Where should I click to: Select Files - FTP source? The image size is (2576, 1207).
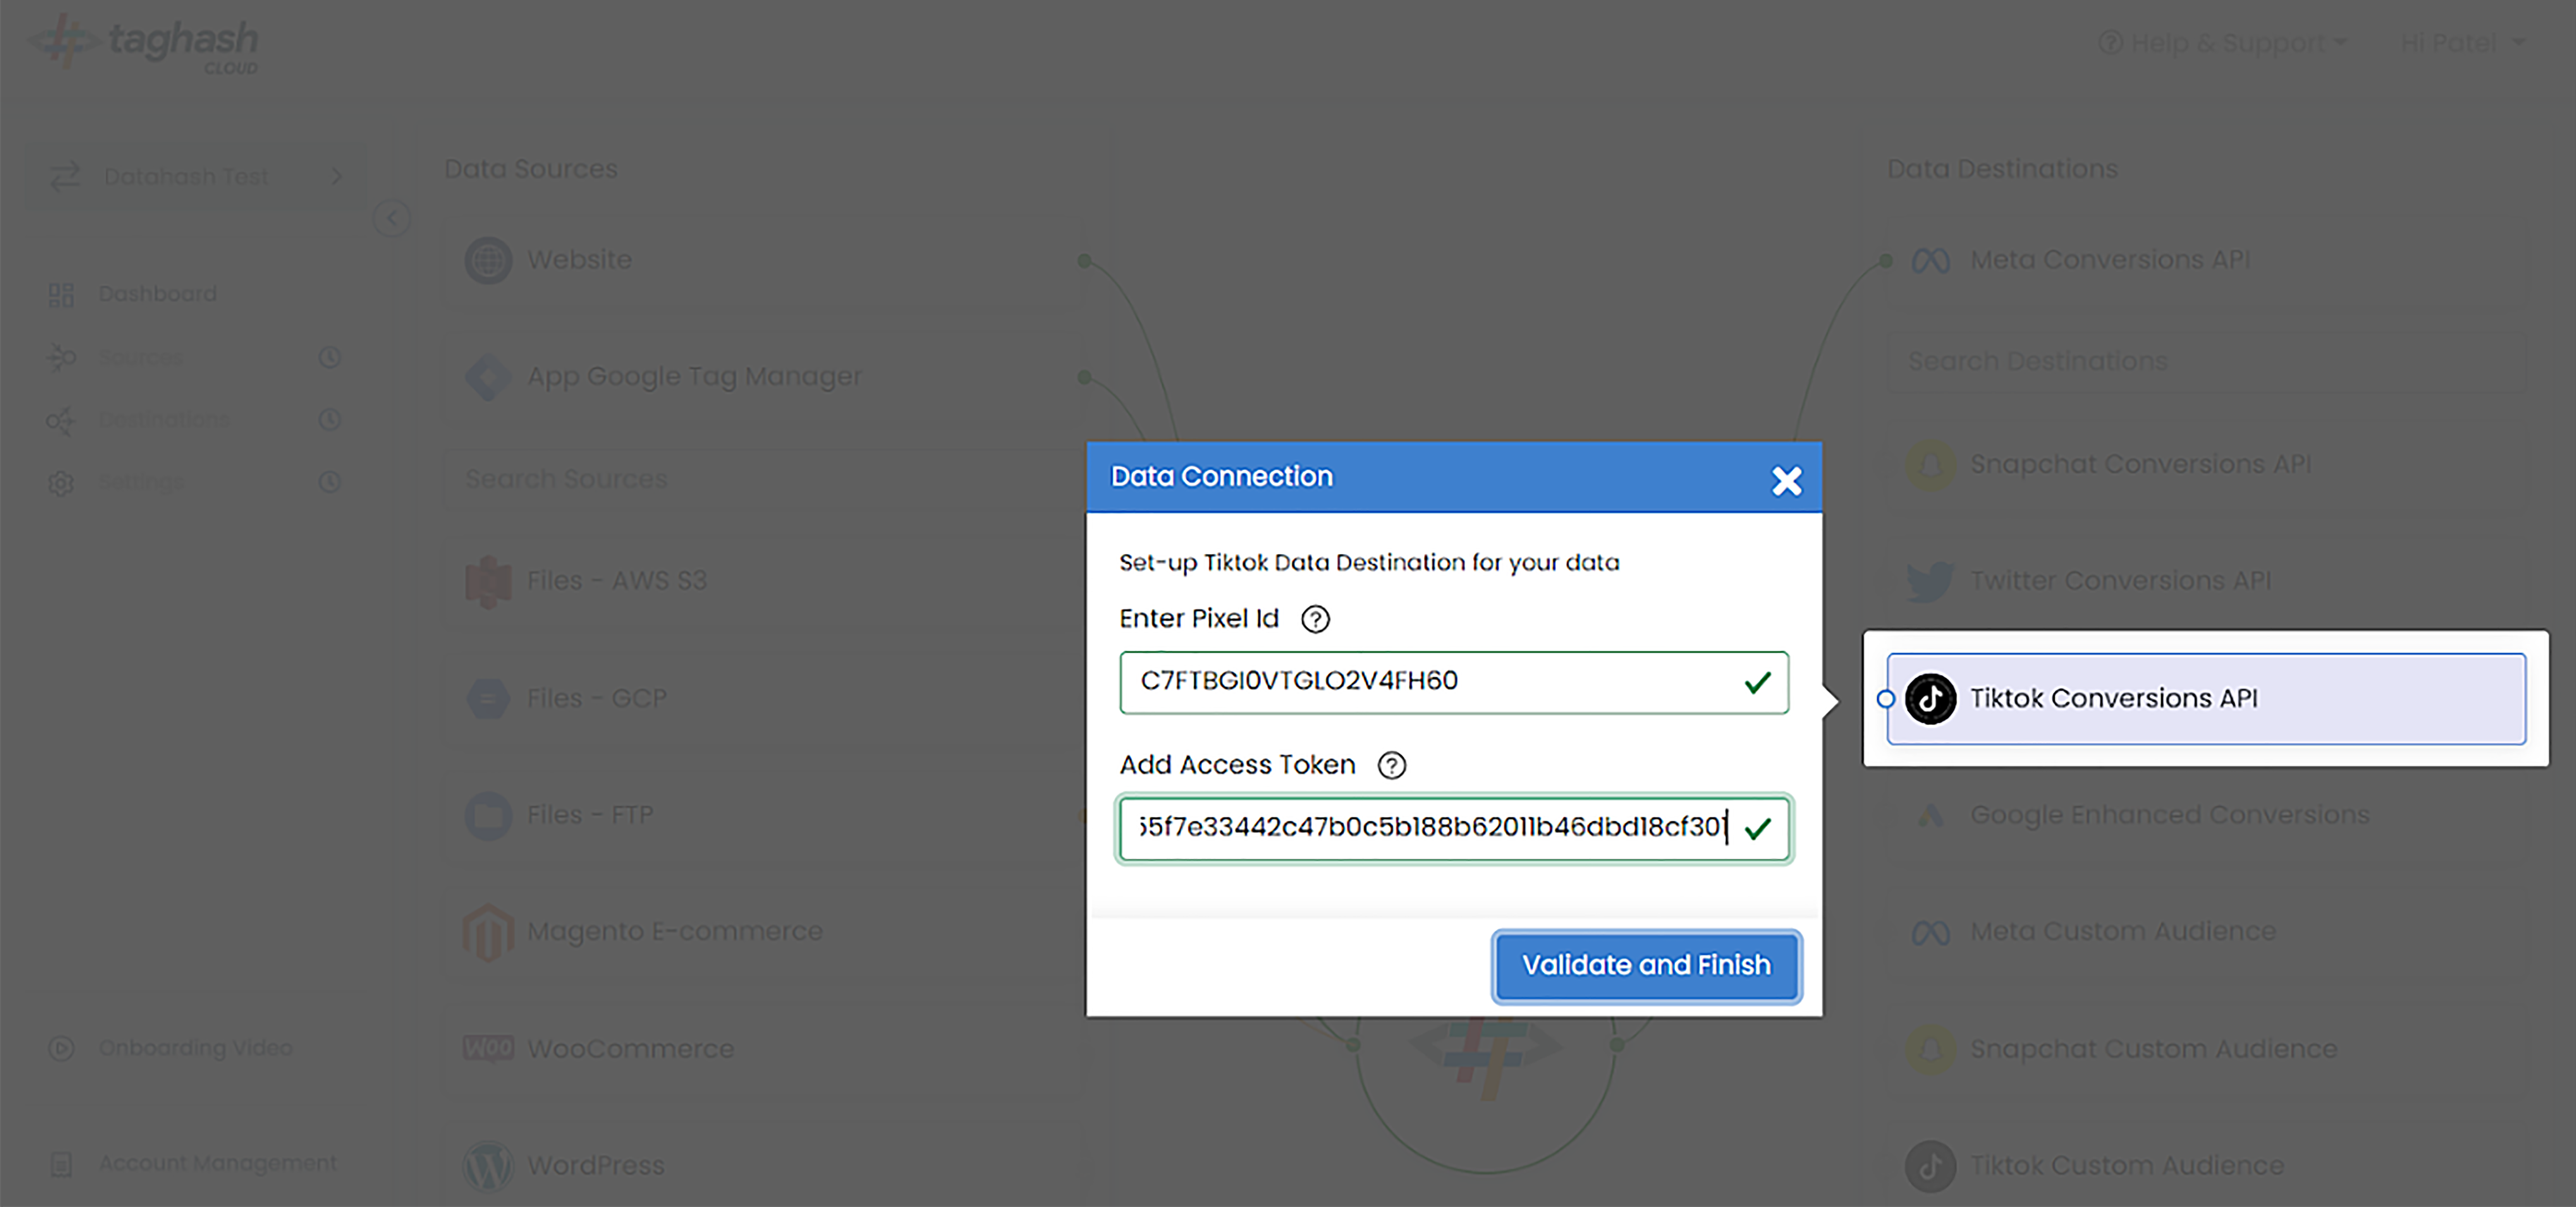pos(765,814)
